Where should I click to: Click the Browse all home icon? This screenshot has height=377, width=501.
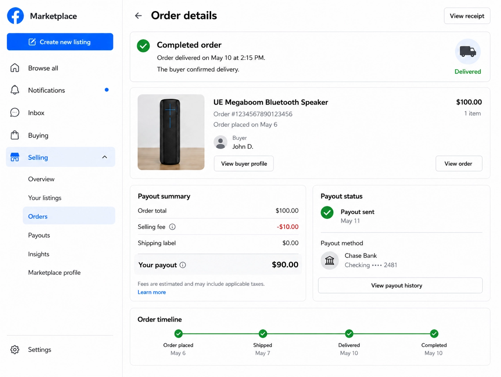[x=15, y=68]
